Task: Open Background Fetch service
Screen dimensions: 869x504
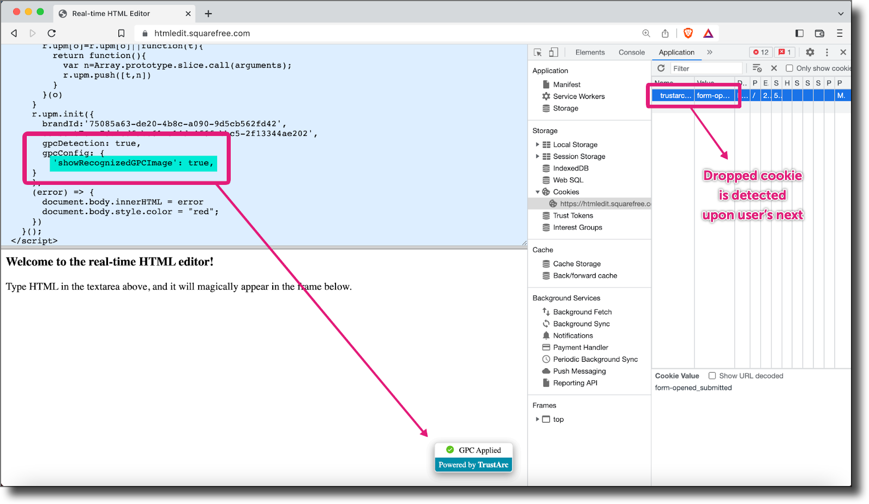Action: [582, 312]
